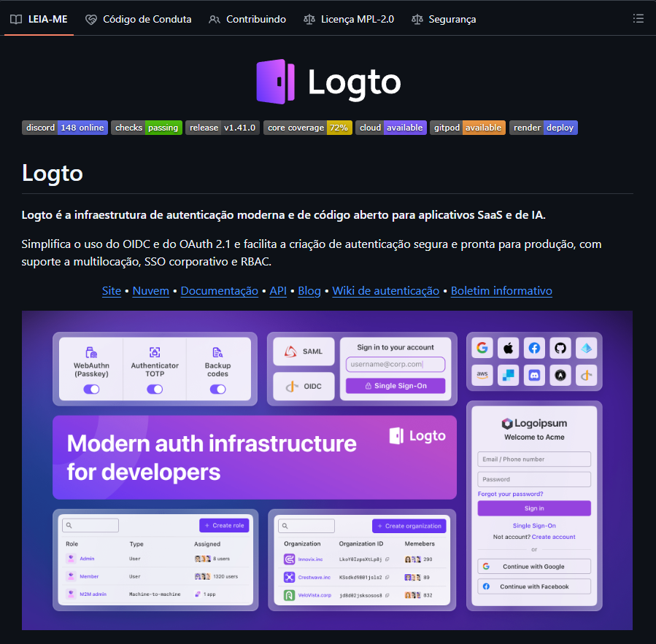Open the LEIA-ME tab

39,19
